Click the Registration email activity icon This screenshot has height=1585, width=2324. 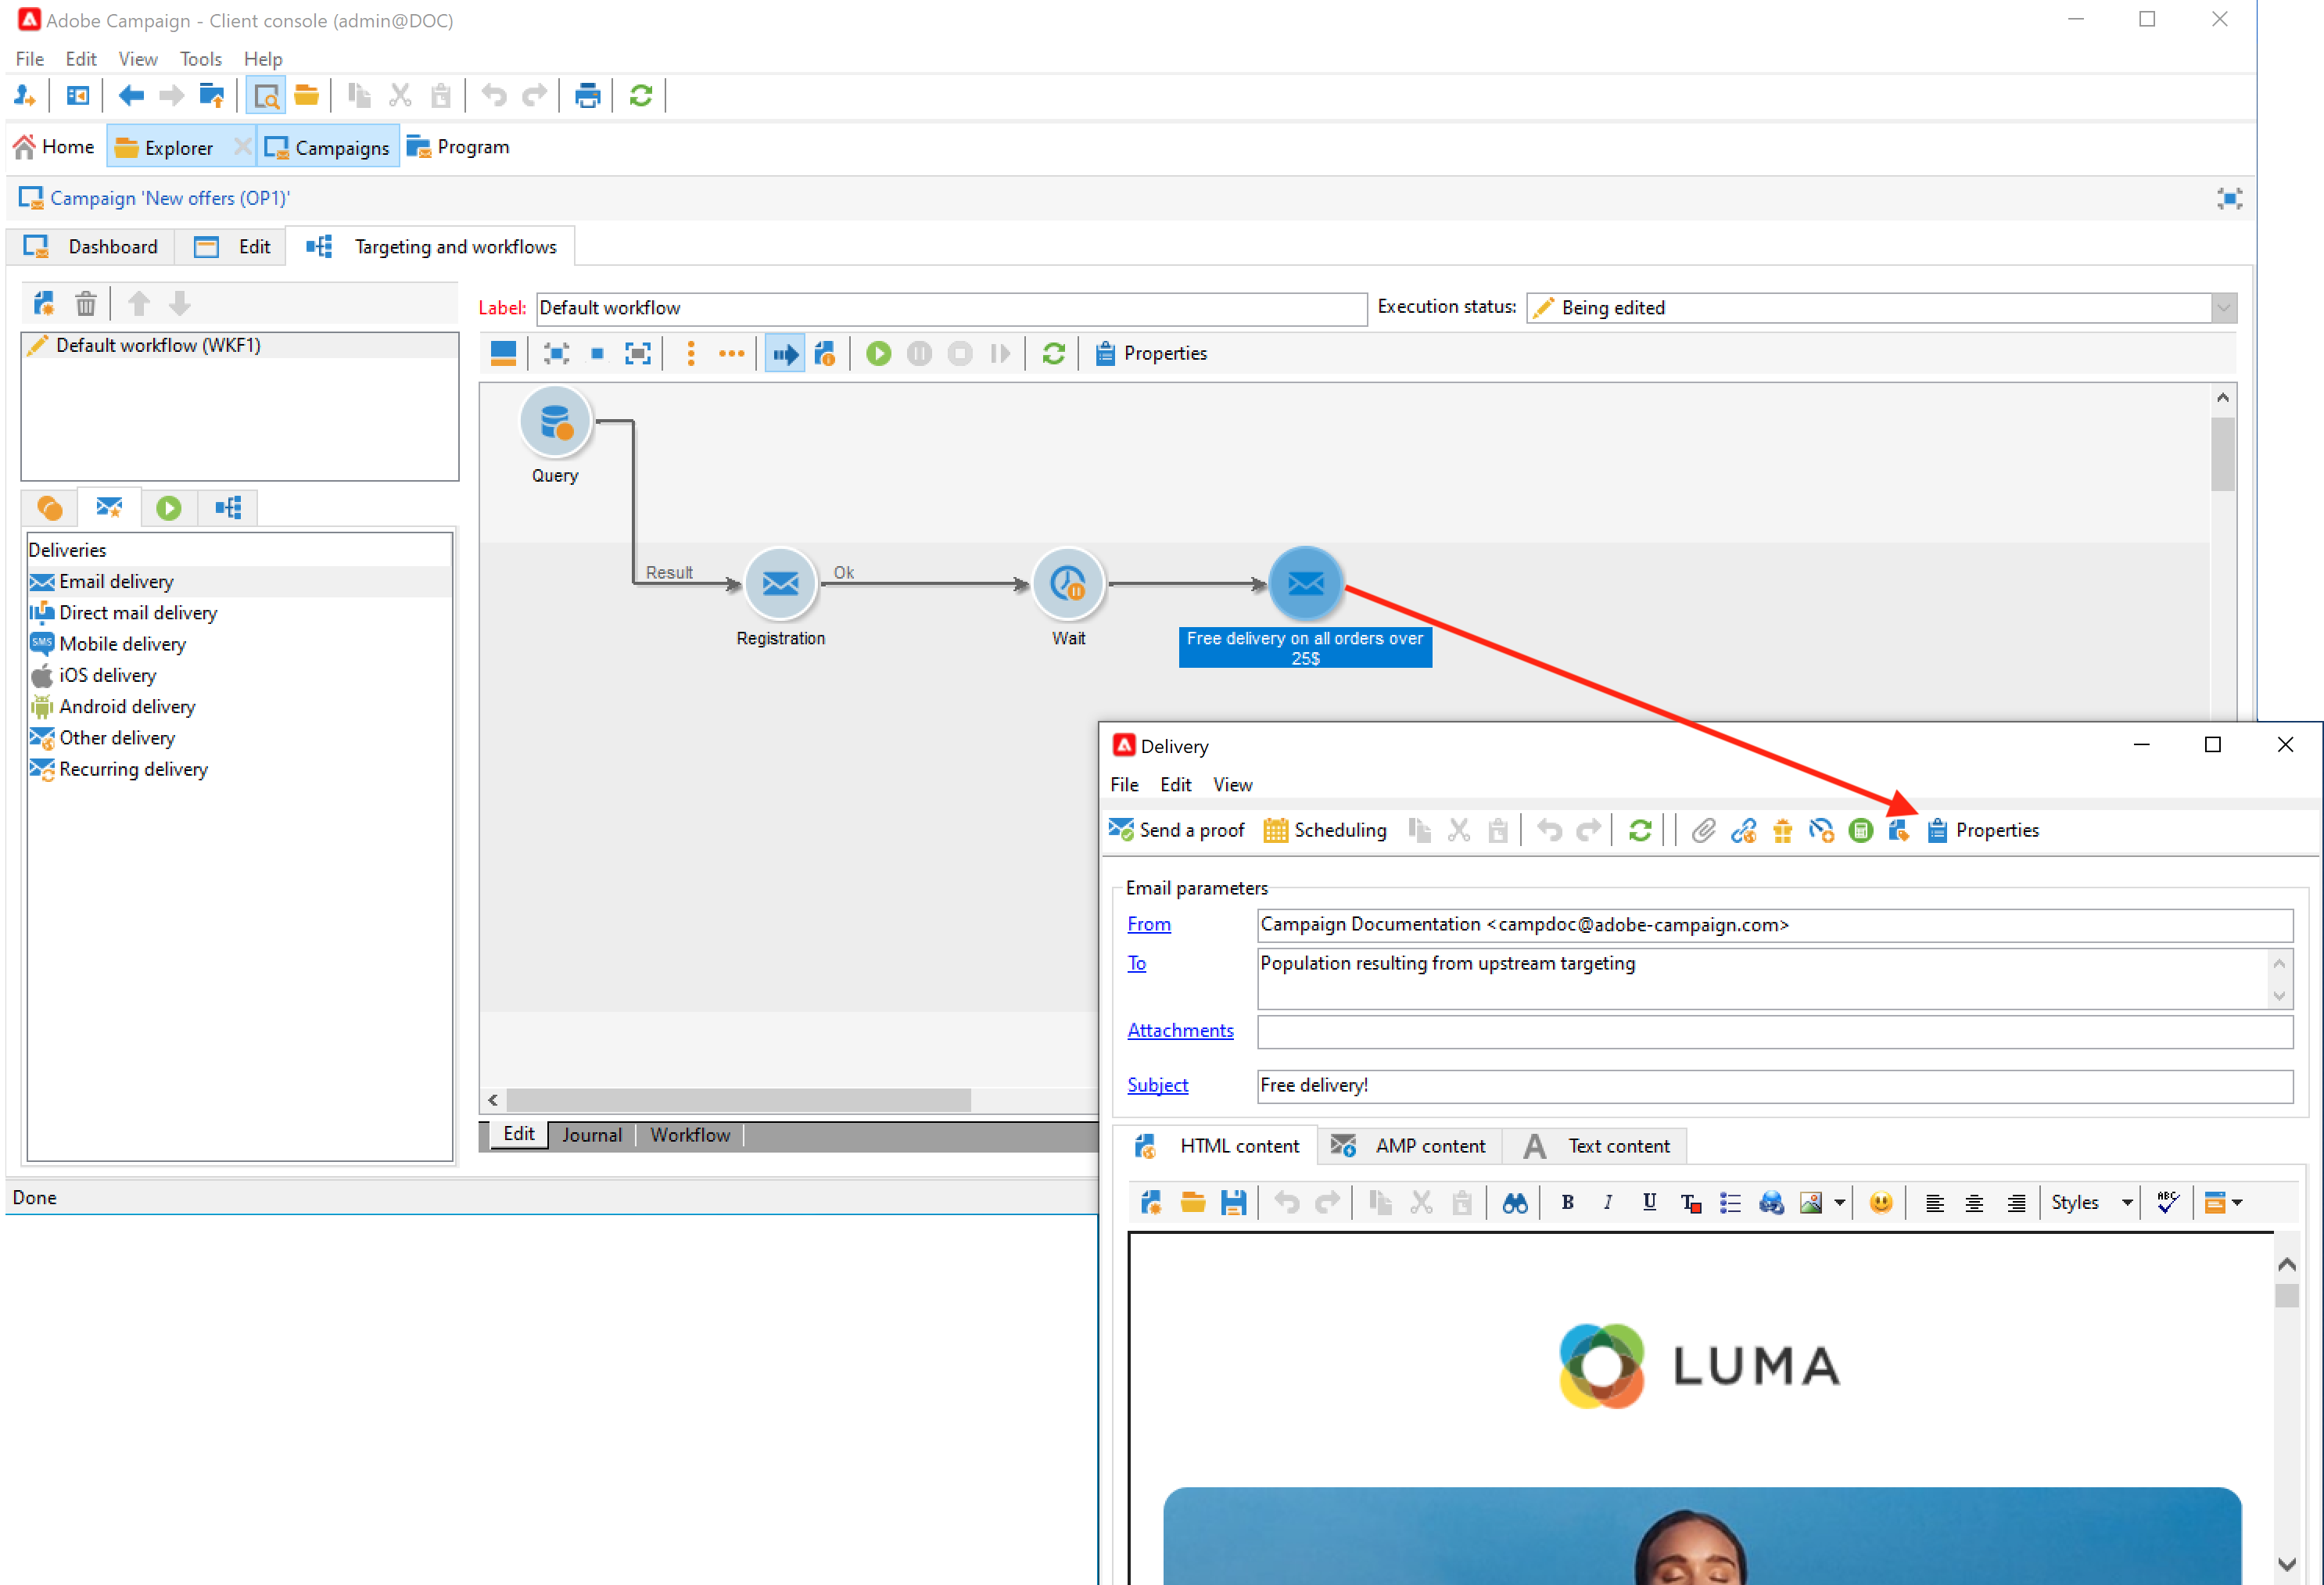pyautogui.click(x=780, y=584)
